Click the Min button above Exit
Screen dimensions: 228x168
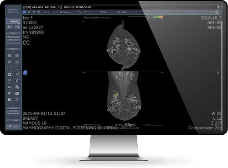tap(13, 120)
